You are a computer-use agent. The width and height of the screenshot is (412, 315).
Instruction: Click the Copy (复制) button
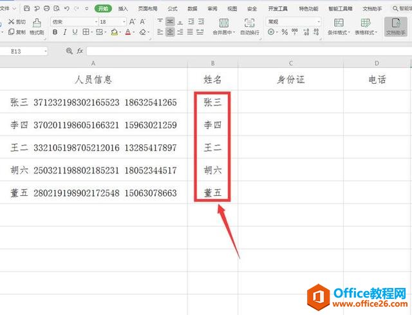pyautogui.click(x=17, y=32)
